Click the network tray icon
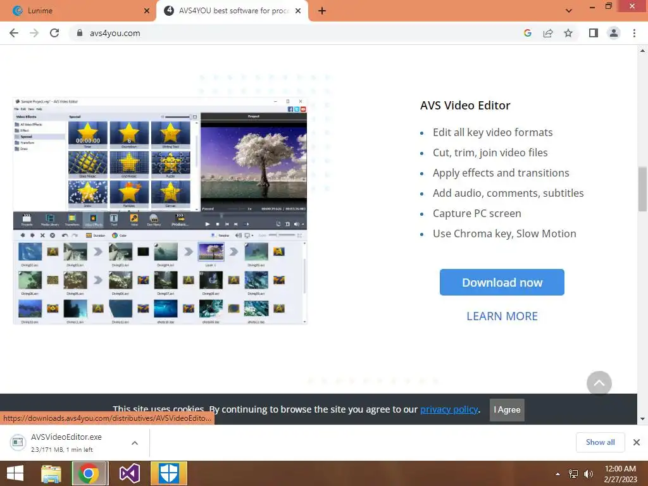 pyautogui.click(x=573, y=474)
